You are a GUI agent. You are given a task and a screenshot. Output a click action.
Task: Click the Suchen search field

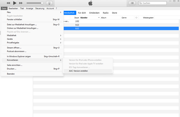pos(152,3)
